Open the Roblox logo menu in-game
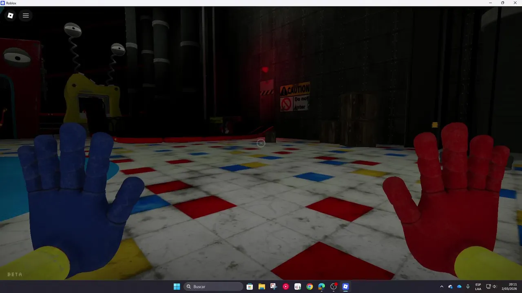Image resolution: width=522 pixels, height=293 pixels. click(11, 15)
